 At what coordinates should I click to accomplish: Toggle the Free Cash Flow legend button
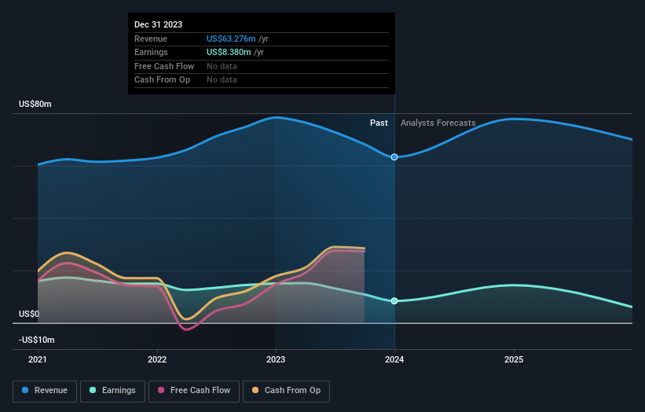(x=194, y=391)
